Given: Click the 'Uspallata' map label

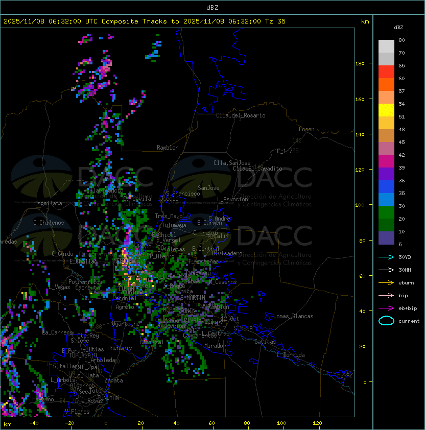Looking at the screenshot, I should point(49,203).
